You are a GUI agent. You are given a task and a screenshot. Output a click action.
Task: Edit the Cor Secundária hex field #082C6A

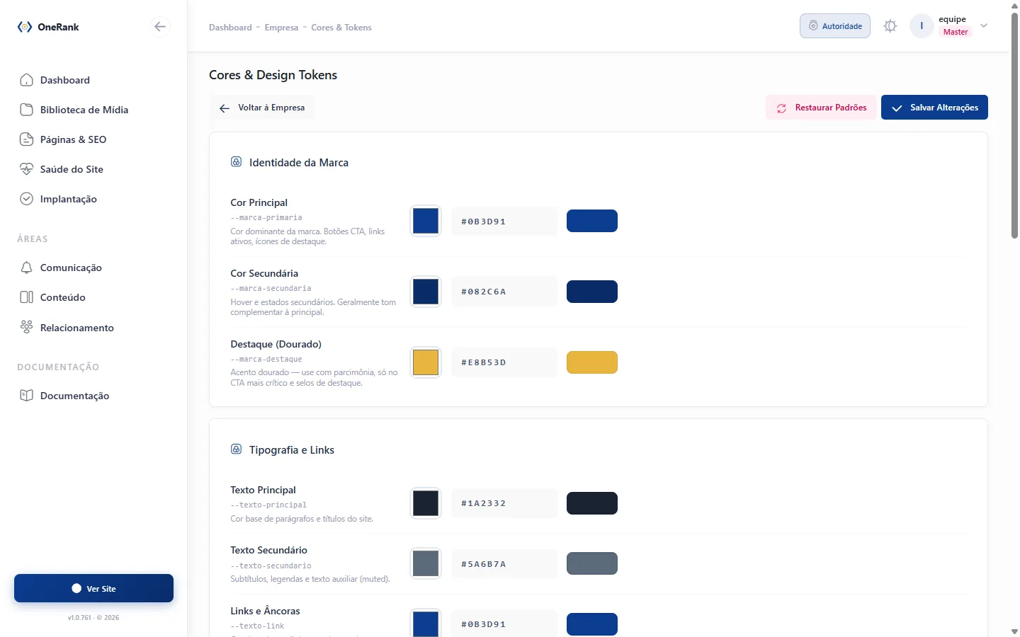pos(504,292)
